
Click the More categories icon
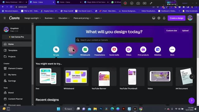tap(172, 49)
